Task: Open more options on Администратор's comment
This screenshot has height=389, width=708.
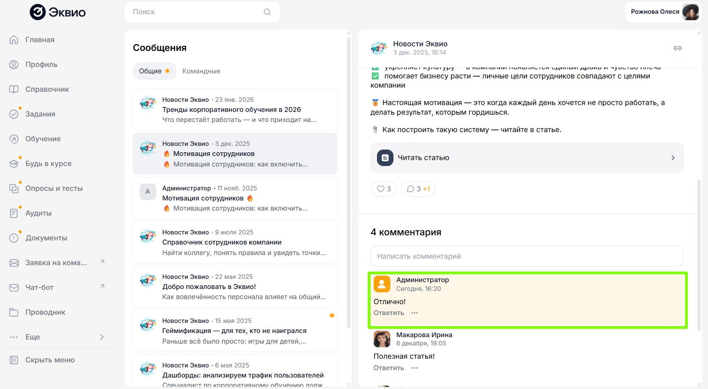Action: coord(415,313)
